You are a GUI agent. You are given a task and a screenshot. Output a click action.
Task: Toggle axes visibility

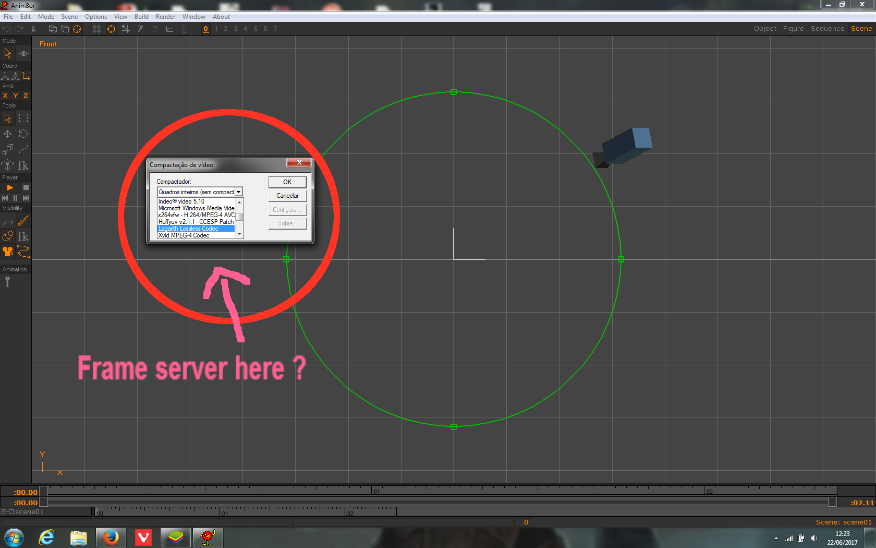coord(8,221)
